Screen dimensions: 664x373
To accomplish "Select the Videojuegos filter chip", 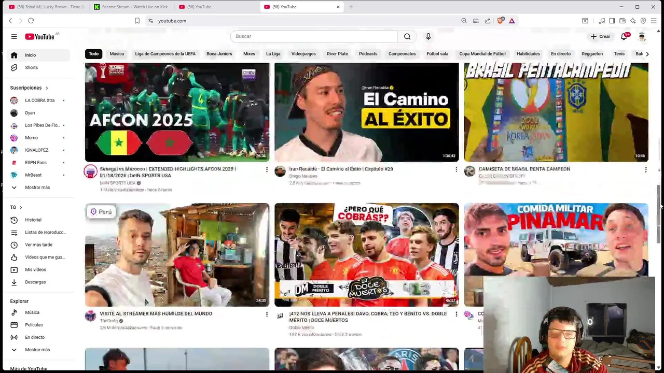I will pos(303,54).
